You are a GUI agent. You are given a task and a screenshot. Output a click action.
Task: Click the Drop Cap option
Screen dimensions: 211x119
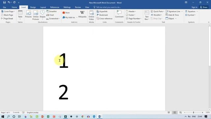click(157, 19)
